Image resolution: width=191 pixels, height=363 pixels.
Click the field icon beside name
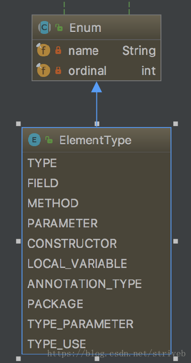point(43,50)
